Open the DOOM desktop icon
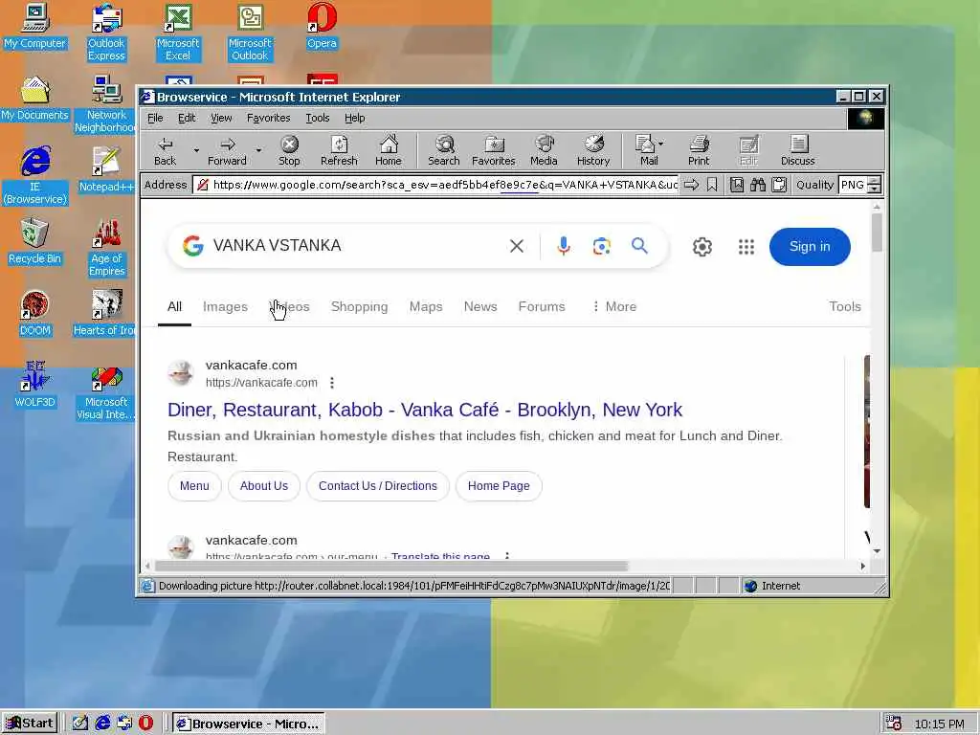The image size is (980, 735). click(35, 313)
